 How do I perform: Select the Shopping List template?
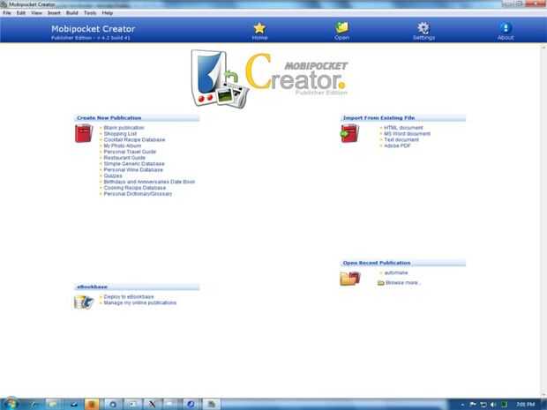coord(120,134)
